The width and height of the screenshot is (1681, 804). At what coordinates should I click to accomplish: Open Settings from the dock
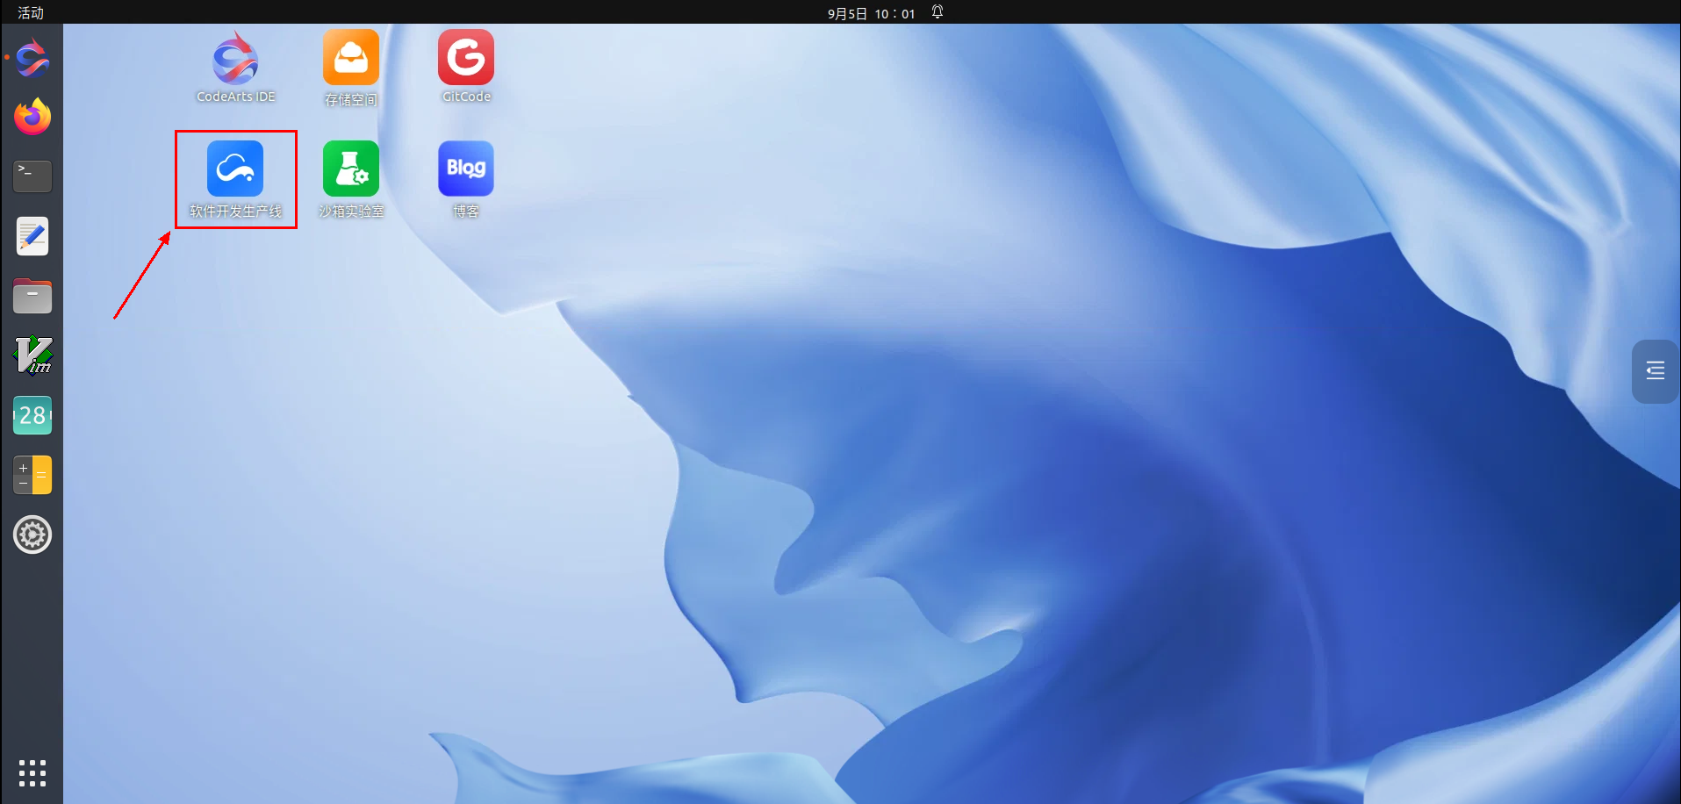32,535
